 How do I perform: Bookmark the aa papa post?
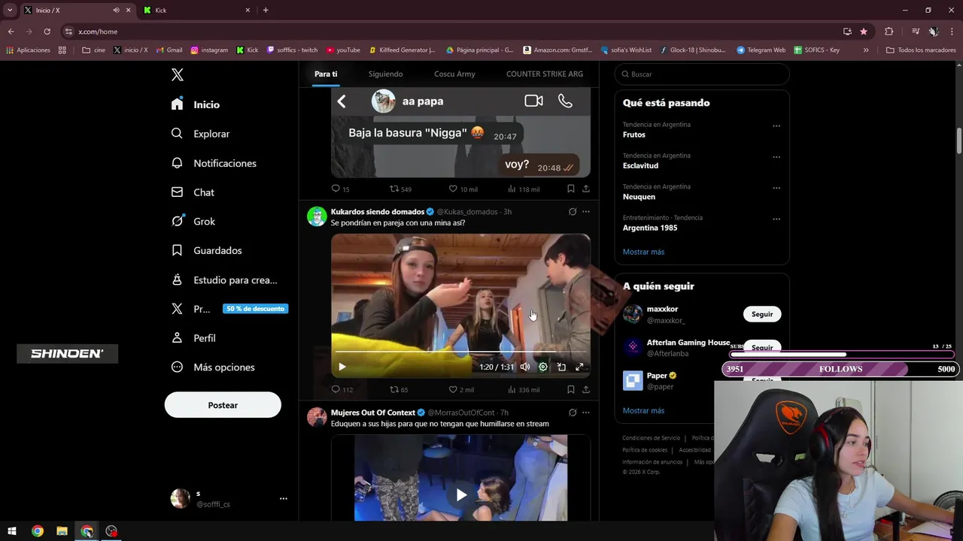pyautogui.click(x=571, y=189)
